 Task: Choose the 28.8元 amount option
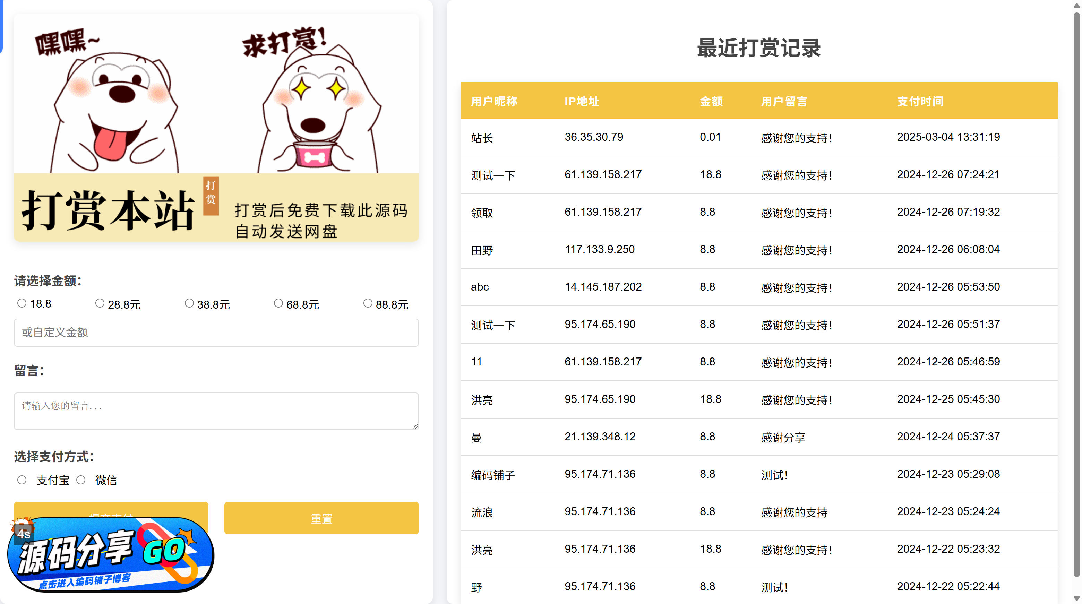(100, 303)
